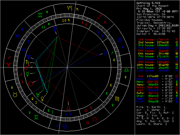The width and height of the screenshot is (180, 135).
Task: Click house number 10 in the wheel
Action: (x=64, y=21)
